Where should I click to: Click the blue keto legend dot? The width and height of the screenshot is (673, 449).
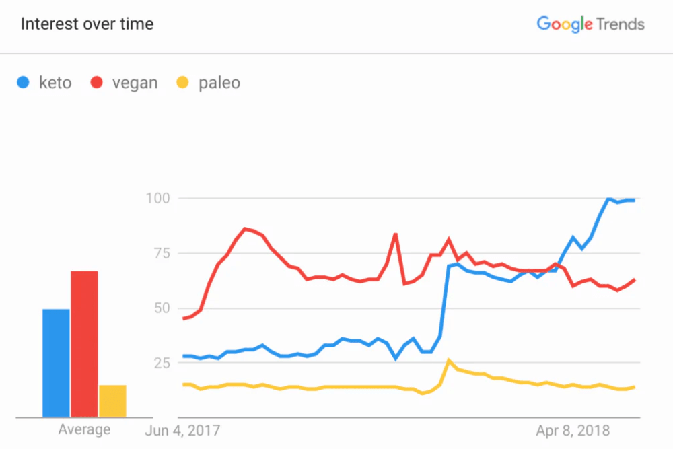click(x=24, y=83)
